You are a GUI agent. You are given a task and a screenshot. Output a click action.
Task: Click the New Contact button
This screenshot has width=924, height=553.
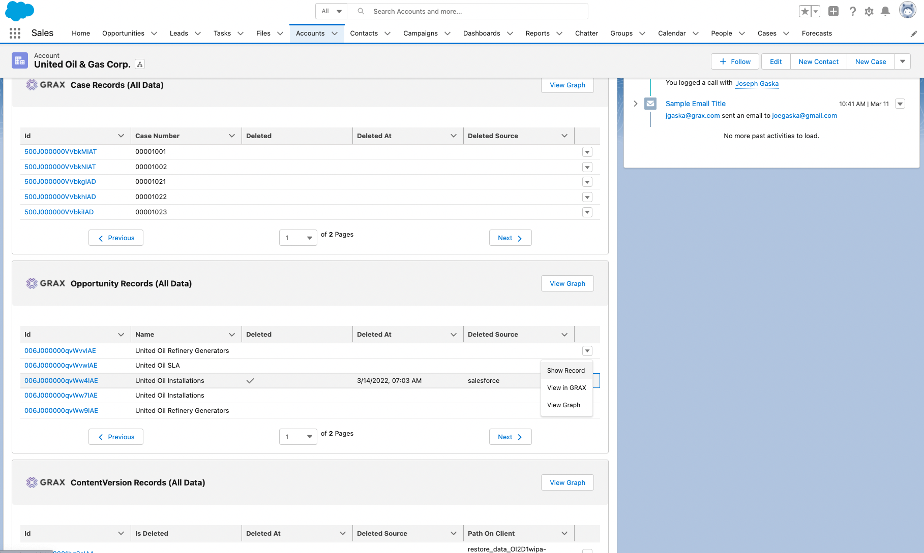[819, 61]
